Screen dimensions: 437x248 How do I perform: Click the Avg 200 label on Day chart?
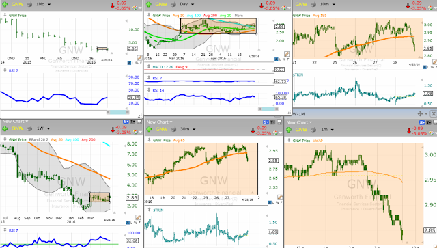click(210, 16)
